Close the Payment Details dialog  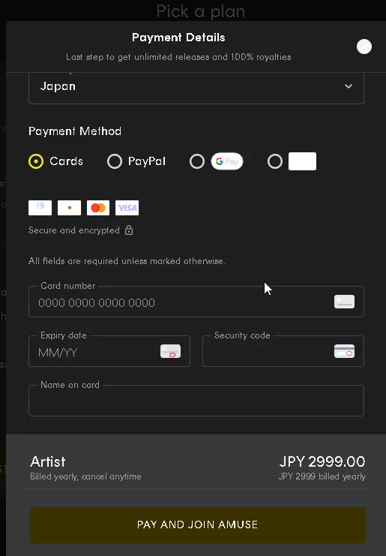pyautogui.click(x=364, y=47)
